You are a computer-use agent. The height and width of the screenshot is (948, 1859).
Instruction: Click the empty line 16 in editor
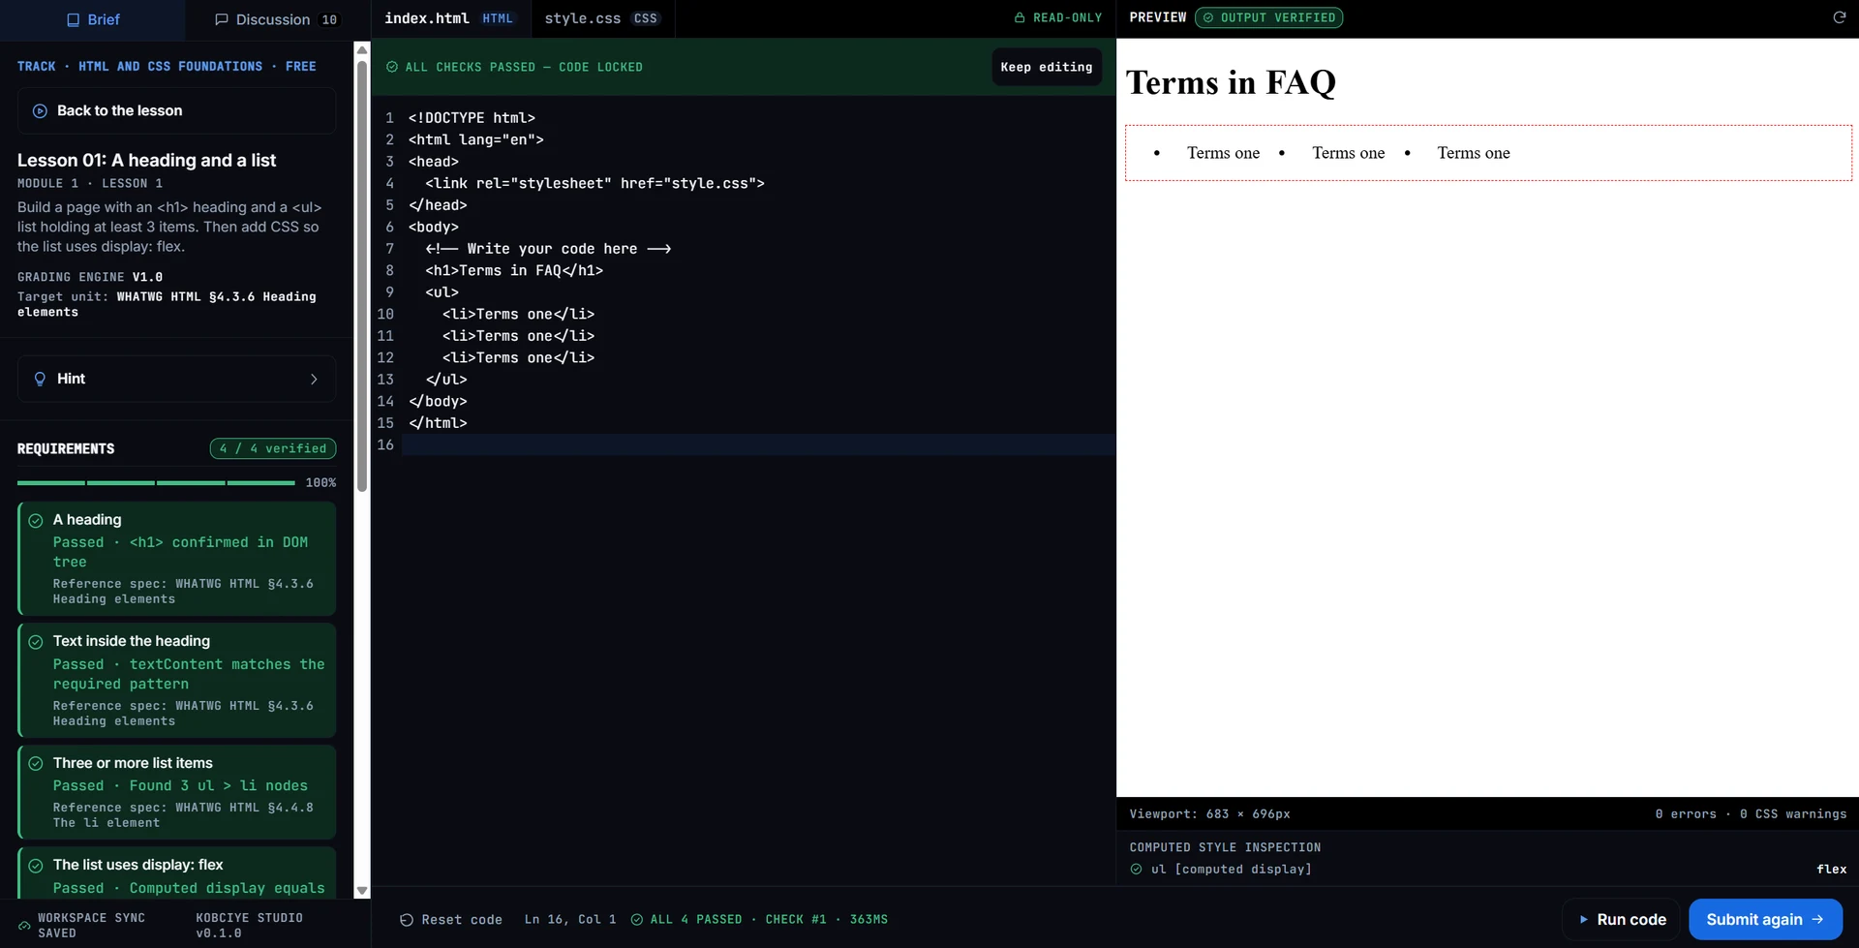point(758,444)
